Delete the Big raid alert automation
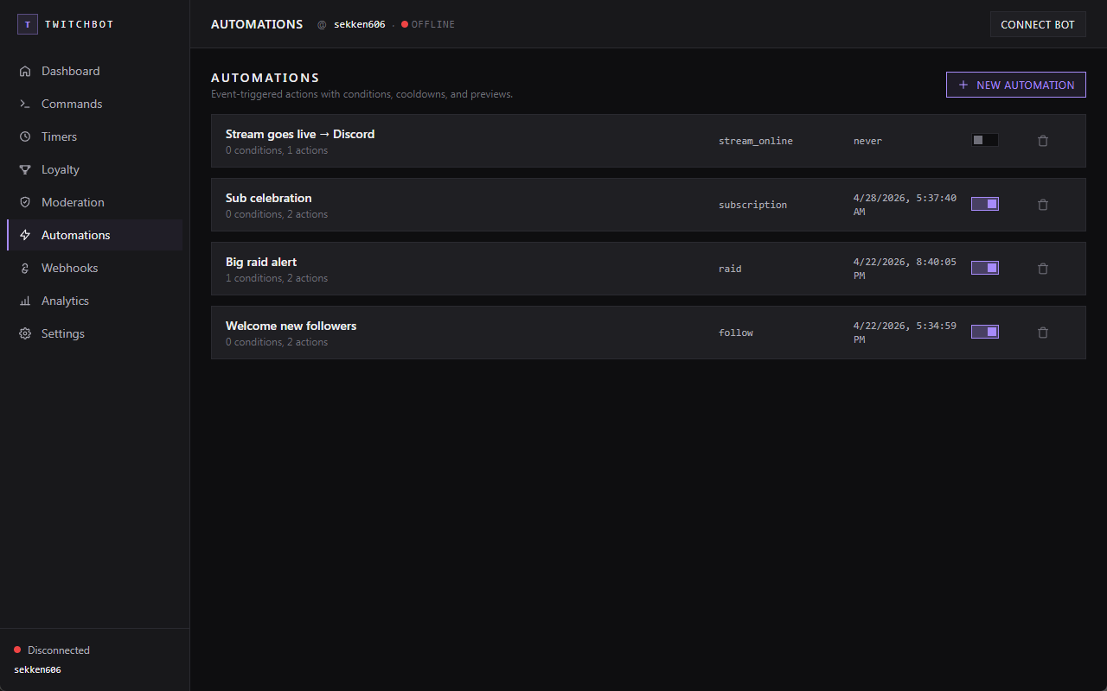The image size is (1107, 691). 1043,269
